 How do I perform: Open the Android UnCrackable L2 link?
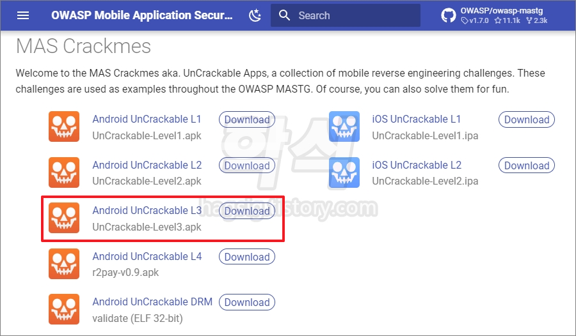(x=147, y=165)
